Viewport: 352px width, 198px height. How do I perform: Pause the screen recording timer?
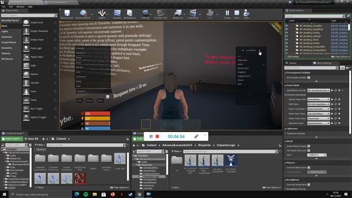151,136
